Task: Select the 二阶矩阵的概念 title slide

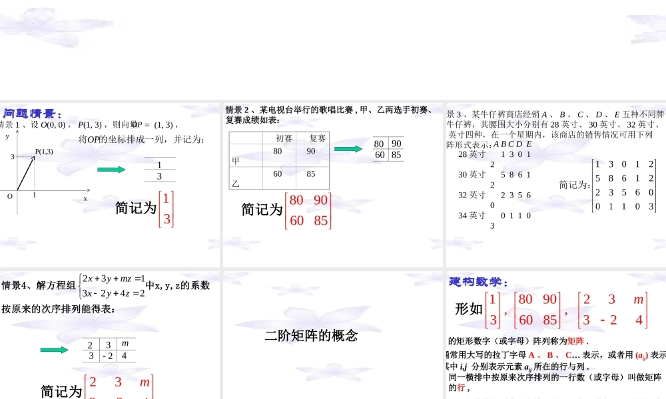Action: point(332,335)
